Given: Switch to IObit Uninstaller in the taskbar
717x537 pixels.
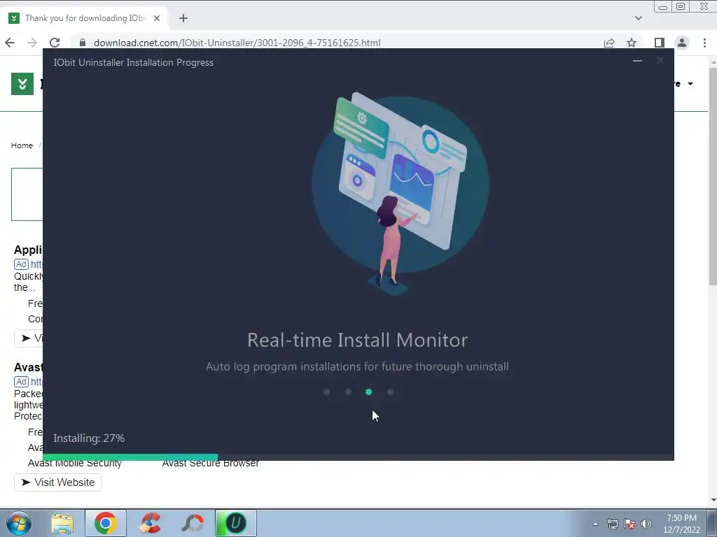Looking at the screenshot, I should pos(236,523).
